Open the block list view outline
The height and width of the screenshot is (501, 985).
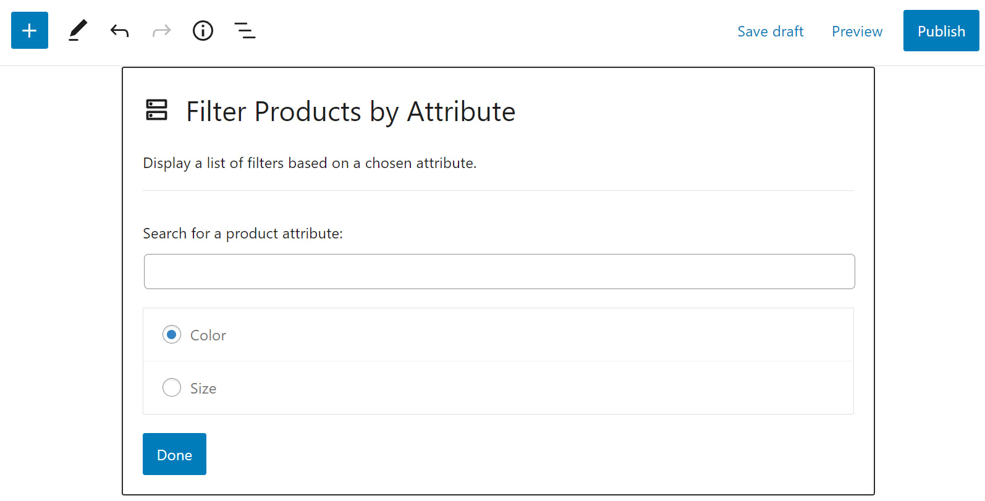tap(245, 30)
